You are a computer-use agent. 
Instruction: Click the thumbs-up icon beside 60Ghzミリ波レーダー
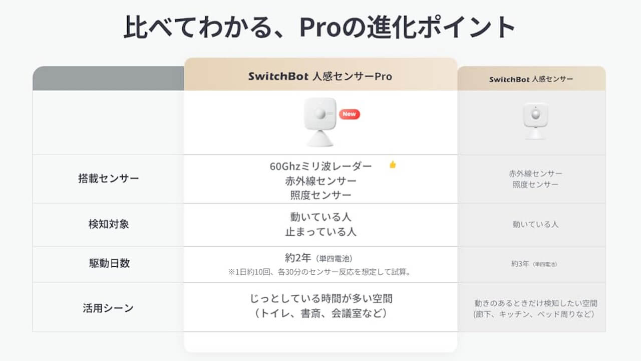pyautogui.click(x=393, y=164)
